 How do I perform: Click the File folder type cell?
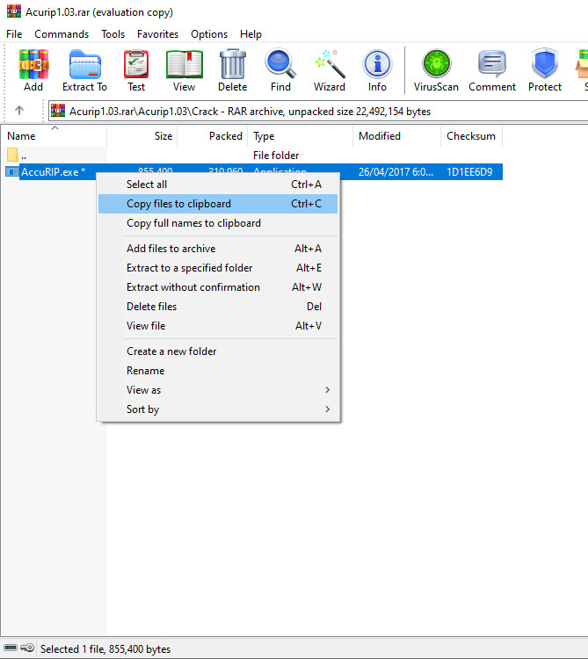276,155
